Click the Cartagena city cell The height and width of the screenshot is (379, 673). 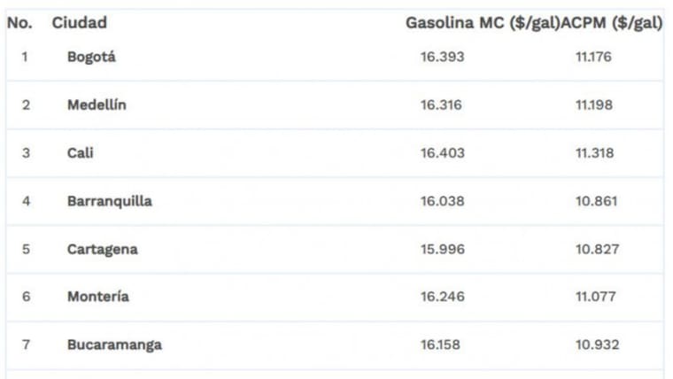103,249
